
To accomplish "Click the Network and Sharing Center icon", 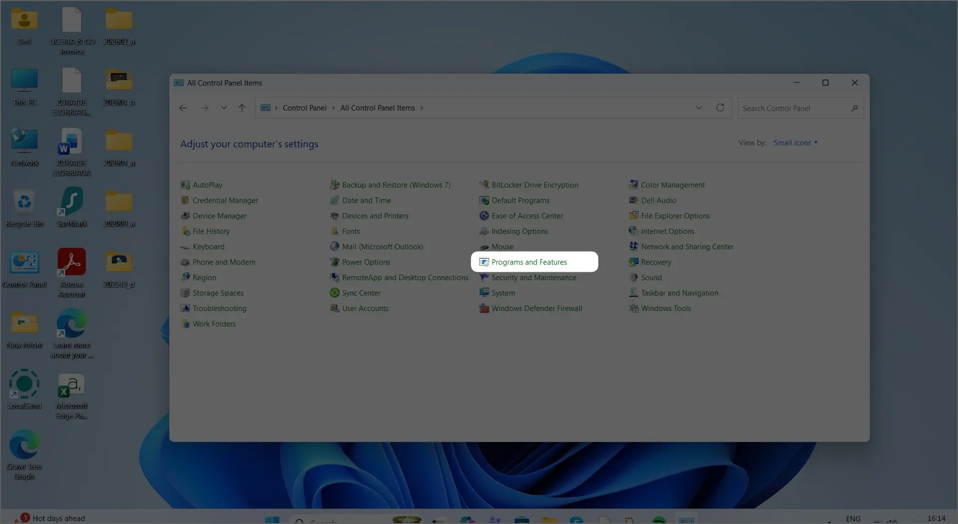I will coord(633,247).
